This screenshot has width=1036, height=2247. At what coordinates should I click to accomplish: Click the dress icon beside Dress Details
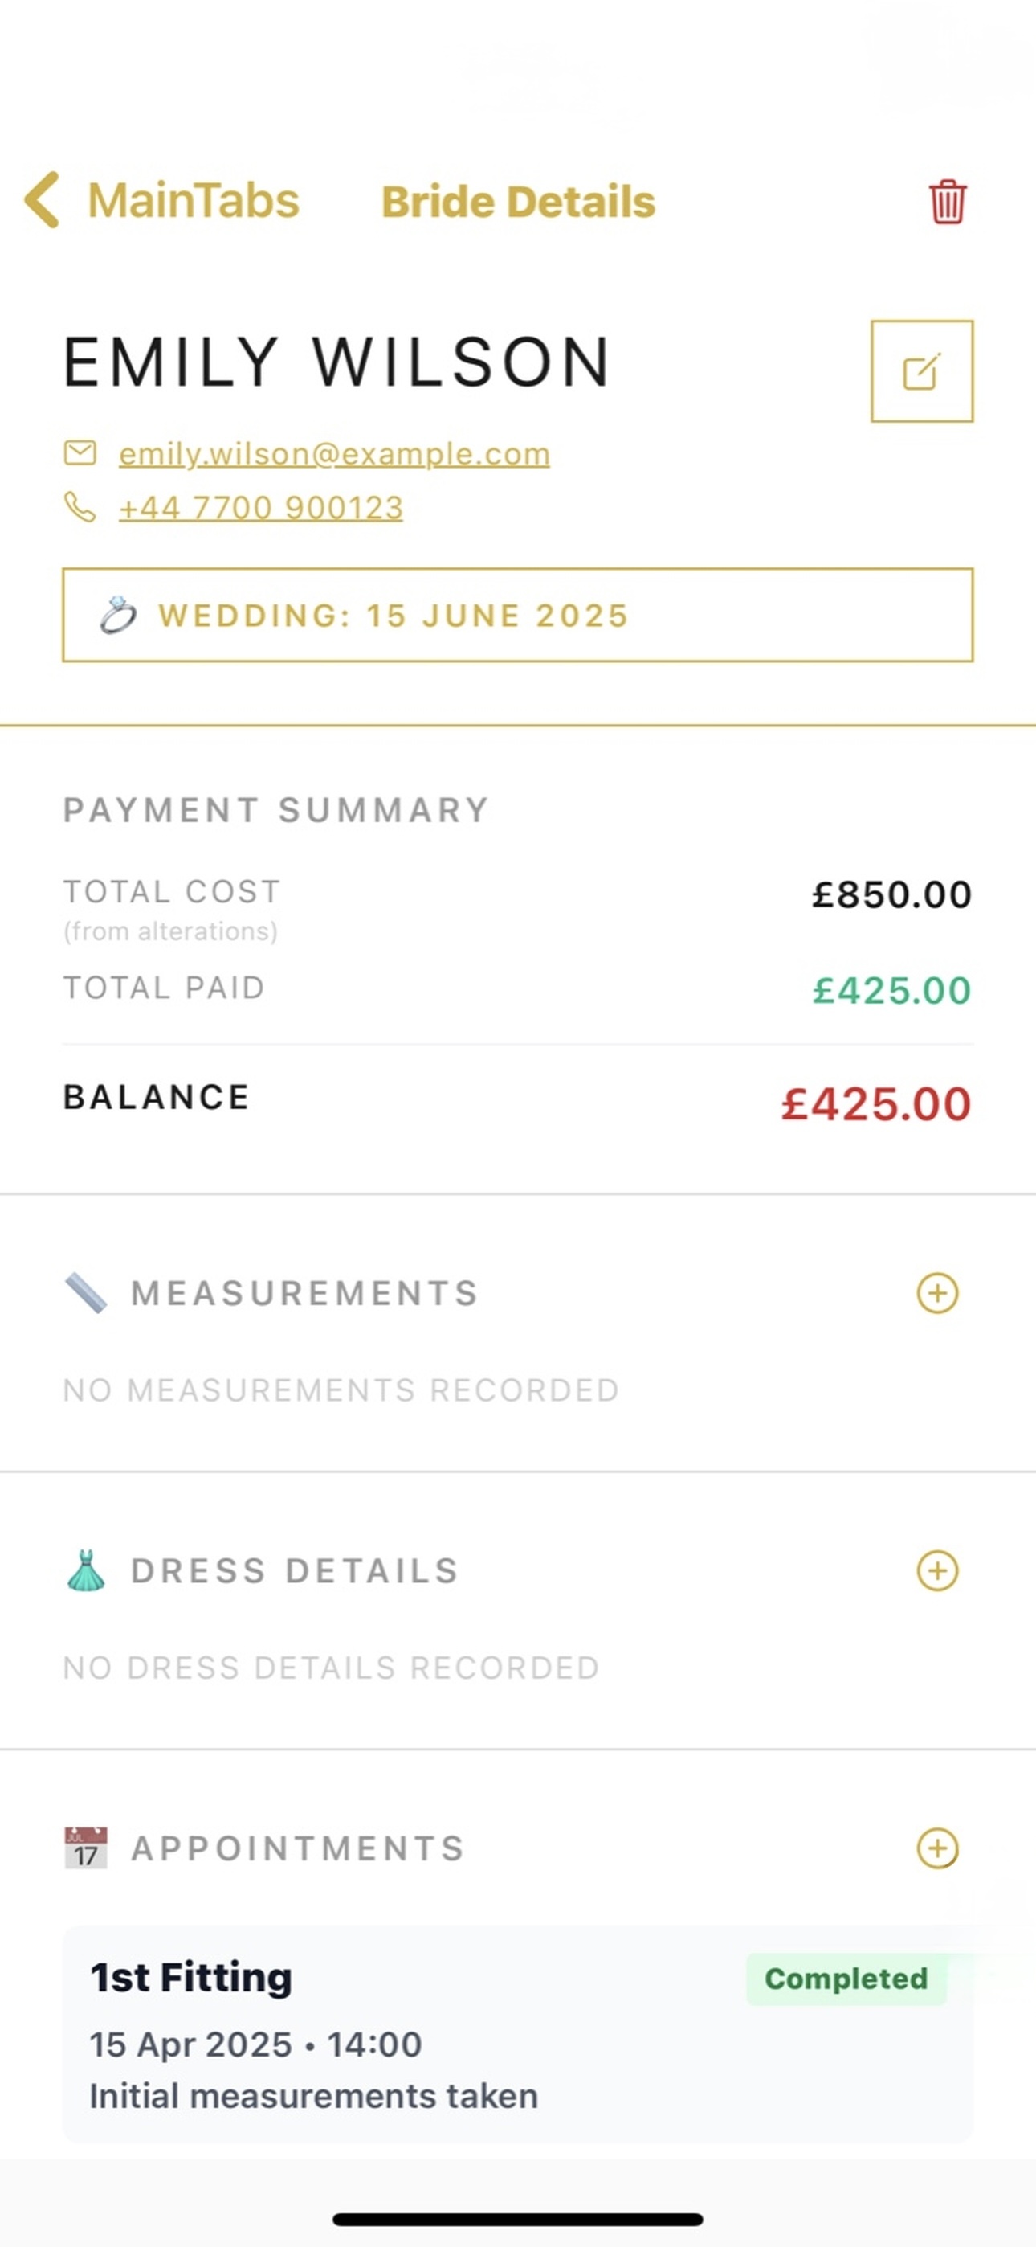[87, 1571]
